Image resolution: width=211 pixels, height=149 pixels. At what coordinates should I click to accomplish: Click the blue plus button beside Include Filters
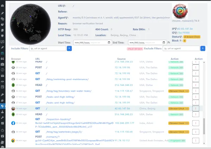69,48
